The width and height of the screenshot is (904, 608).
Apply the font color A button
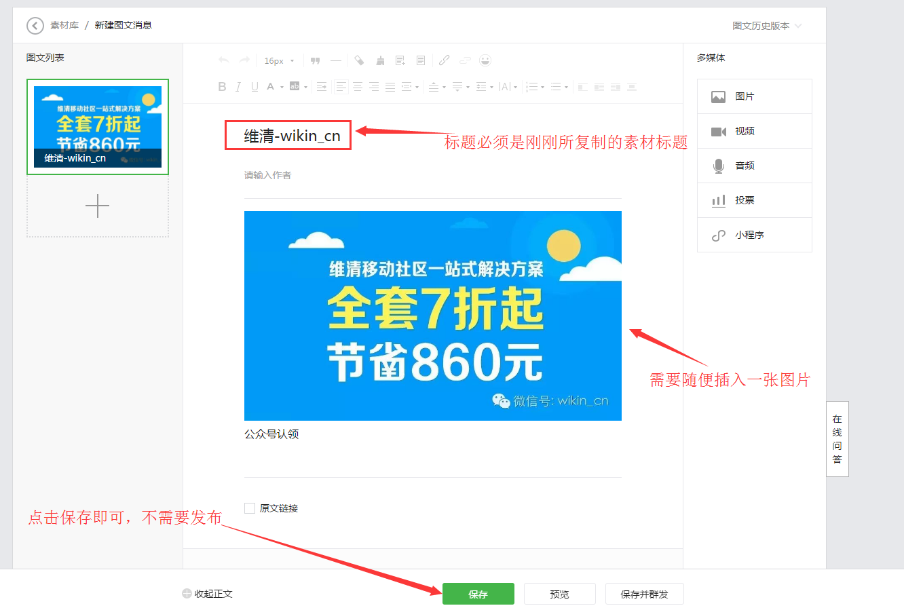270,87
